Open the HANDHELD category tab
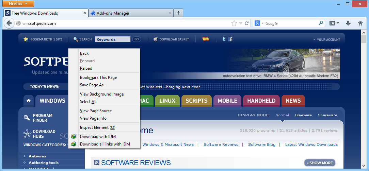Image resolution: width=369 pixels, height=171 pixels. [261, 101]
